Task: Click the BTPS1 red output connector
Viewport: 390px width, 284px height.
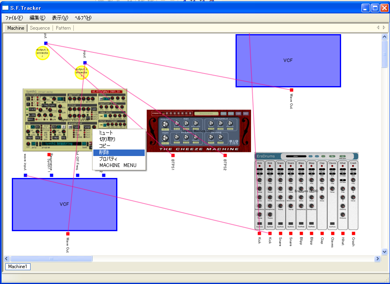Action: [x=173, y=156]
